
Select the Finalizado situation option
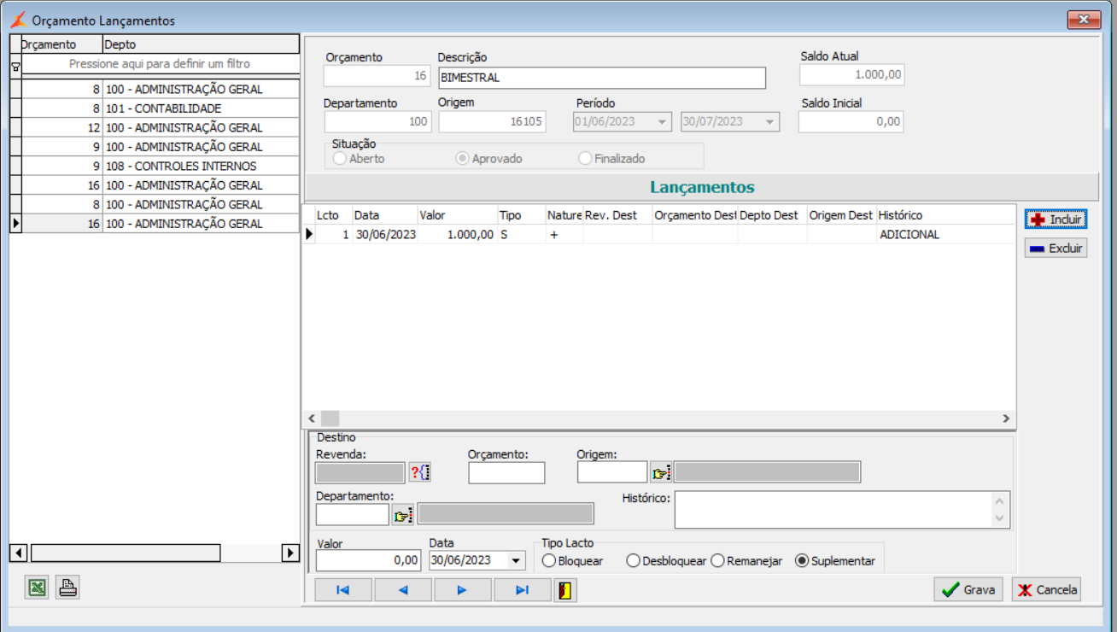[x=612, y=159]
